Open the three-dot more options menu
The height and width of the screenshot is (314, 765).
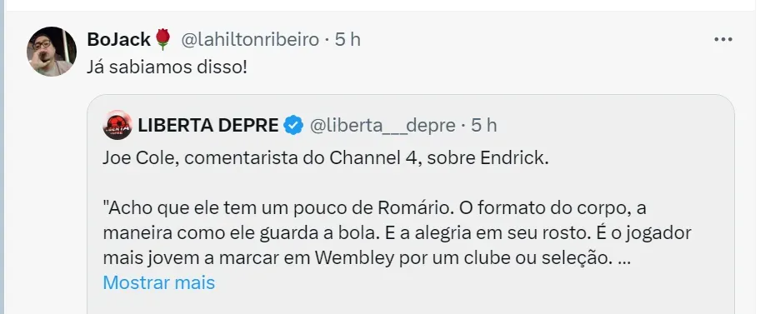pyautogui.click(x=723, y=39)
